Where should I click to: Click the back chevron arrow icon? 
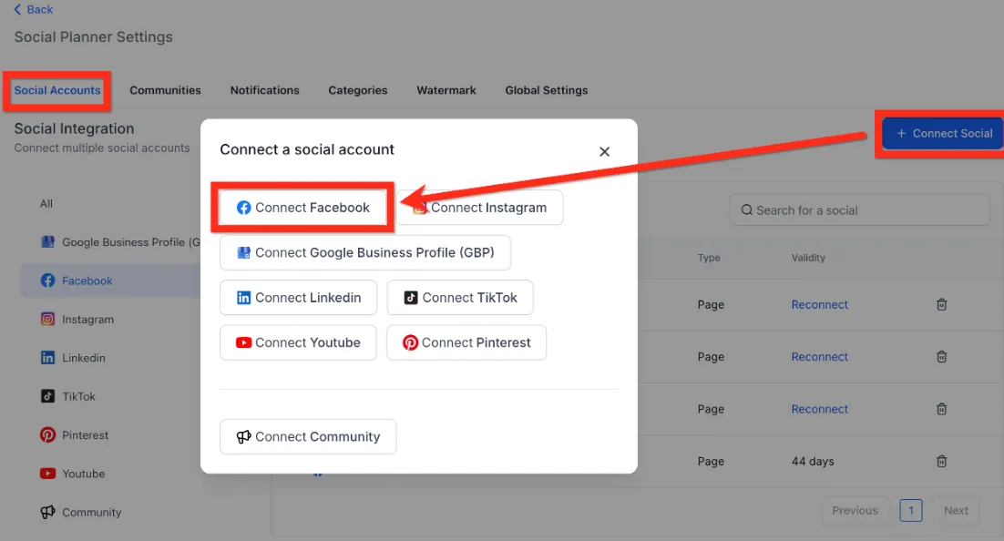(x=17, y=10)
